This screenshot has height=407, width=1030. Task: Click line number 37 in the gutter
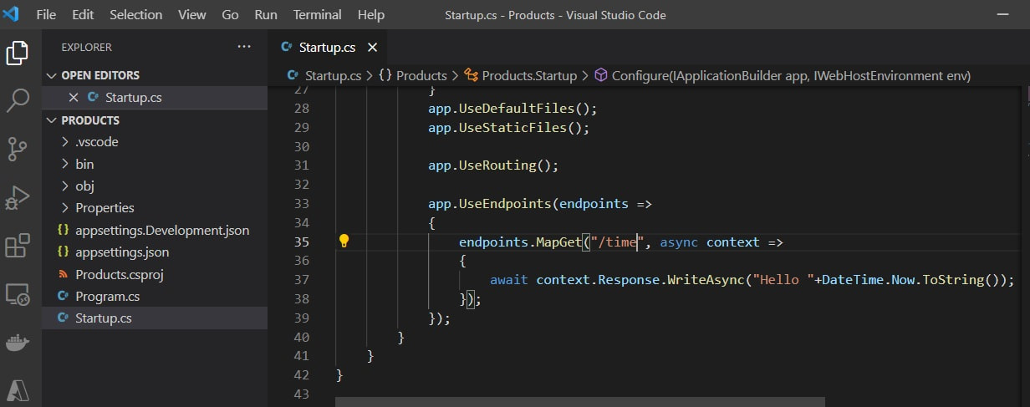[x=302, y=279]
